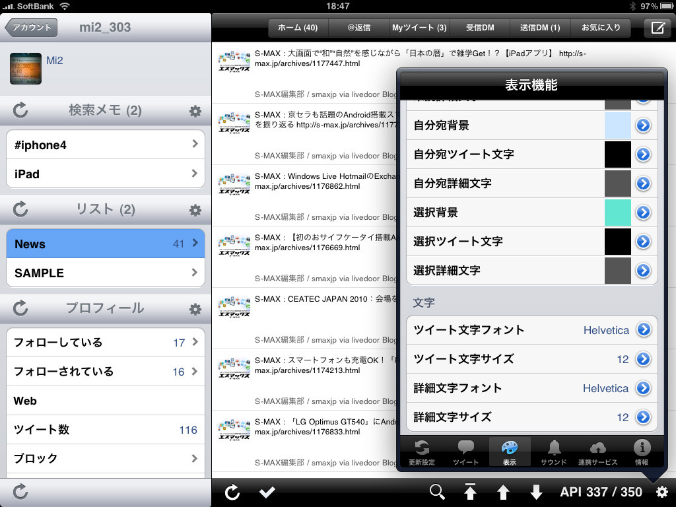Pick the 選択背景 turquoise color swatch
The width and height of the screenshot is (676, 507).
tap(617, 212)
